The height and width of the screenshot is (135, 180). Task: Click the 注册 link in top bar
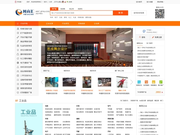point(50,2)
